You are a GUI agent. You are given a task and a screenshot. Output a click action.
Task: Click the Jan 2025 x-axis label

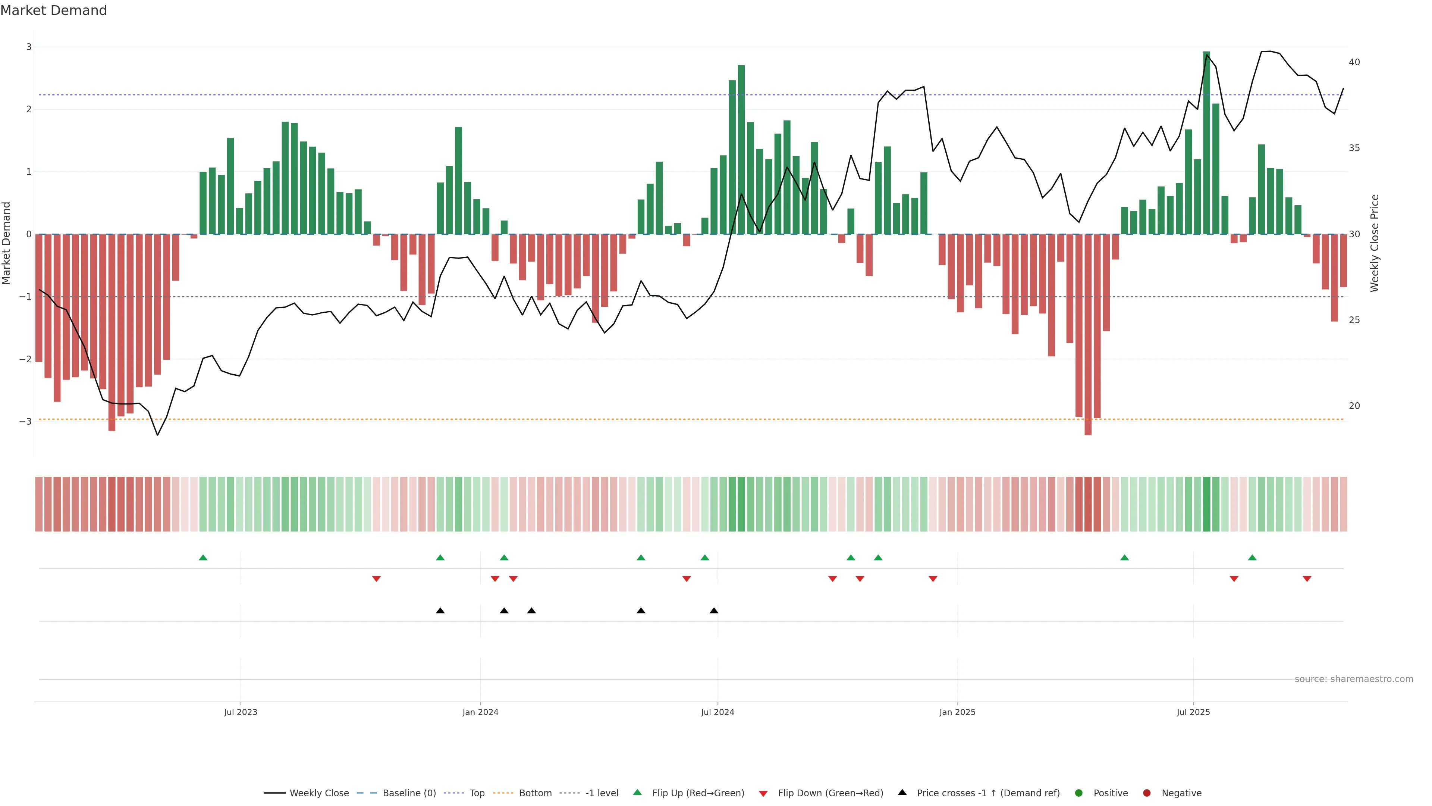957,712
